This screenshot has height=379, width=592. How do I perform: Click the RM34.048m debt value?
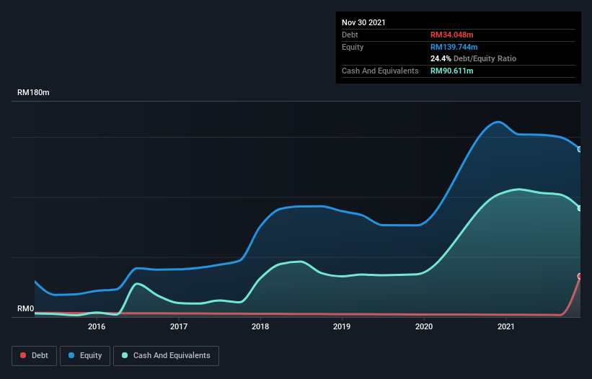coord(451,35)
